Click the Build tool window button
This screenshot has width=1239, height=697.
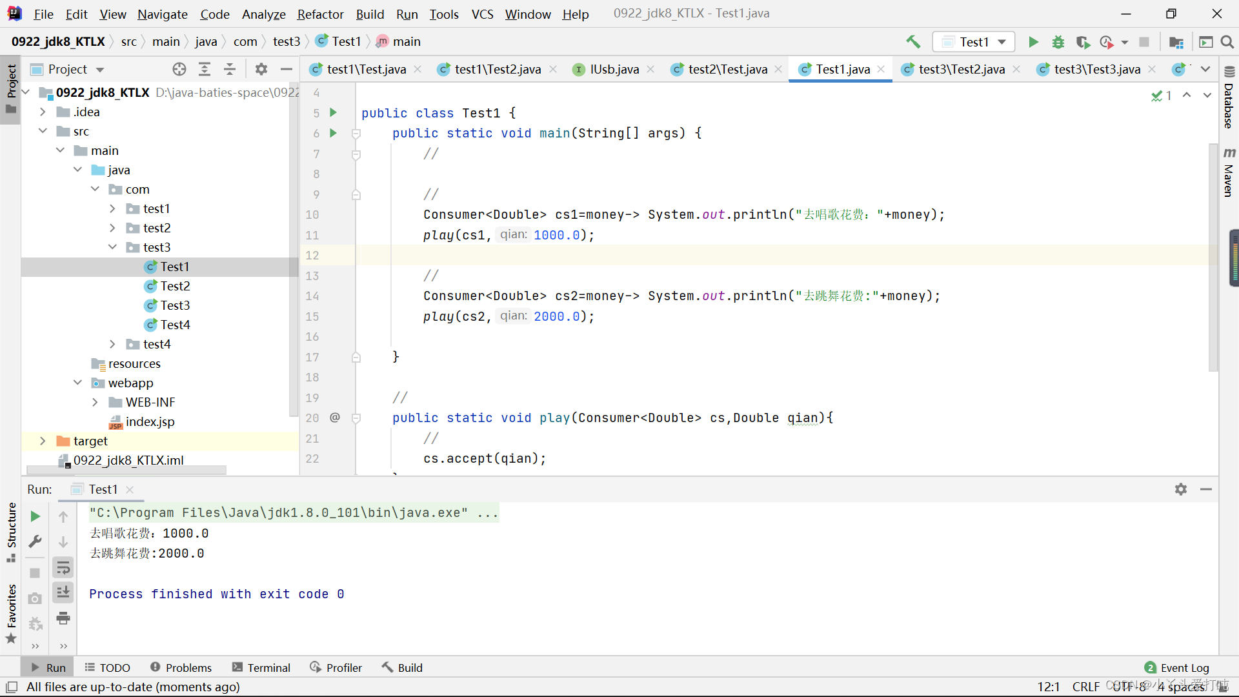(x=402, y=667)
